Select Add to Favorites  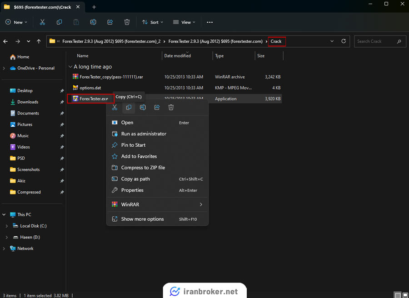point(157,156)
